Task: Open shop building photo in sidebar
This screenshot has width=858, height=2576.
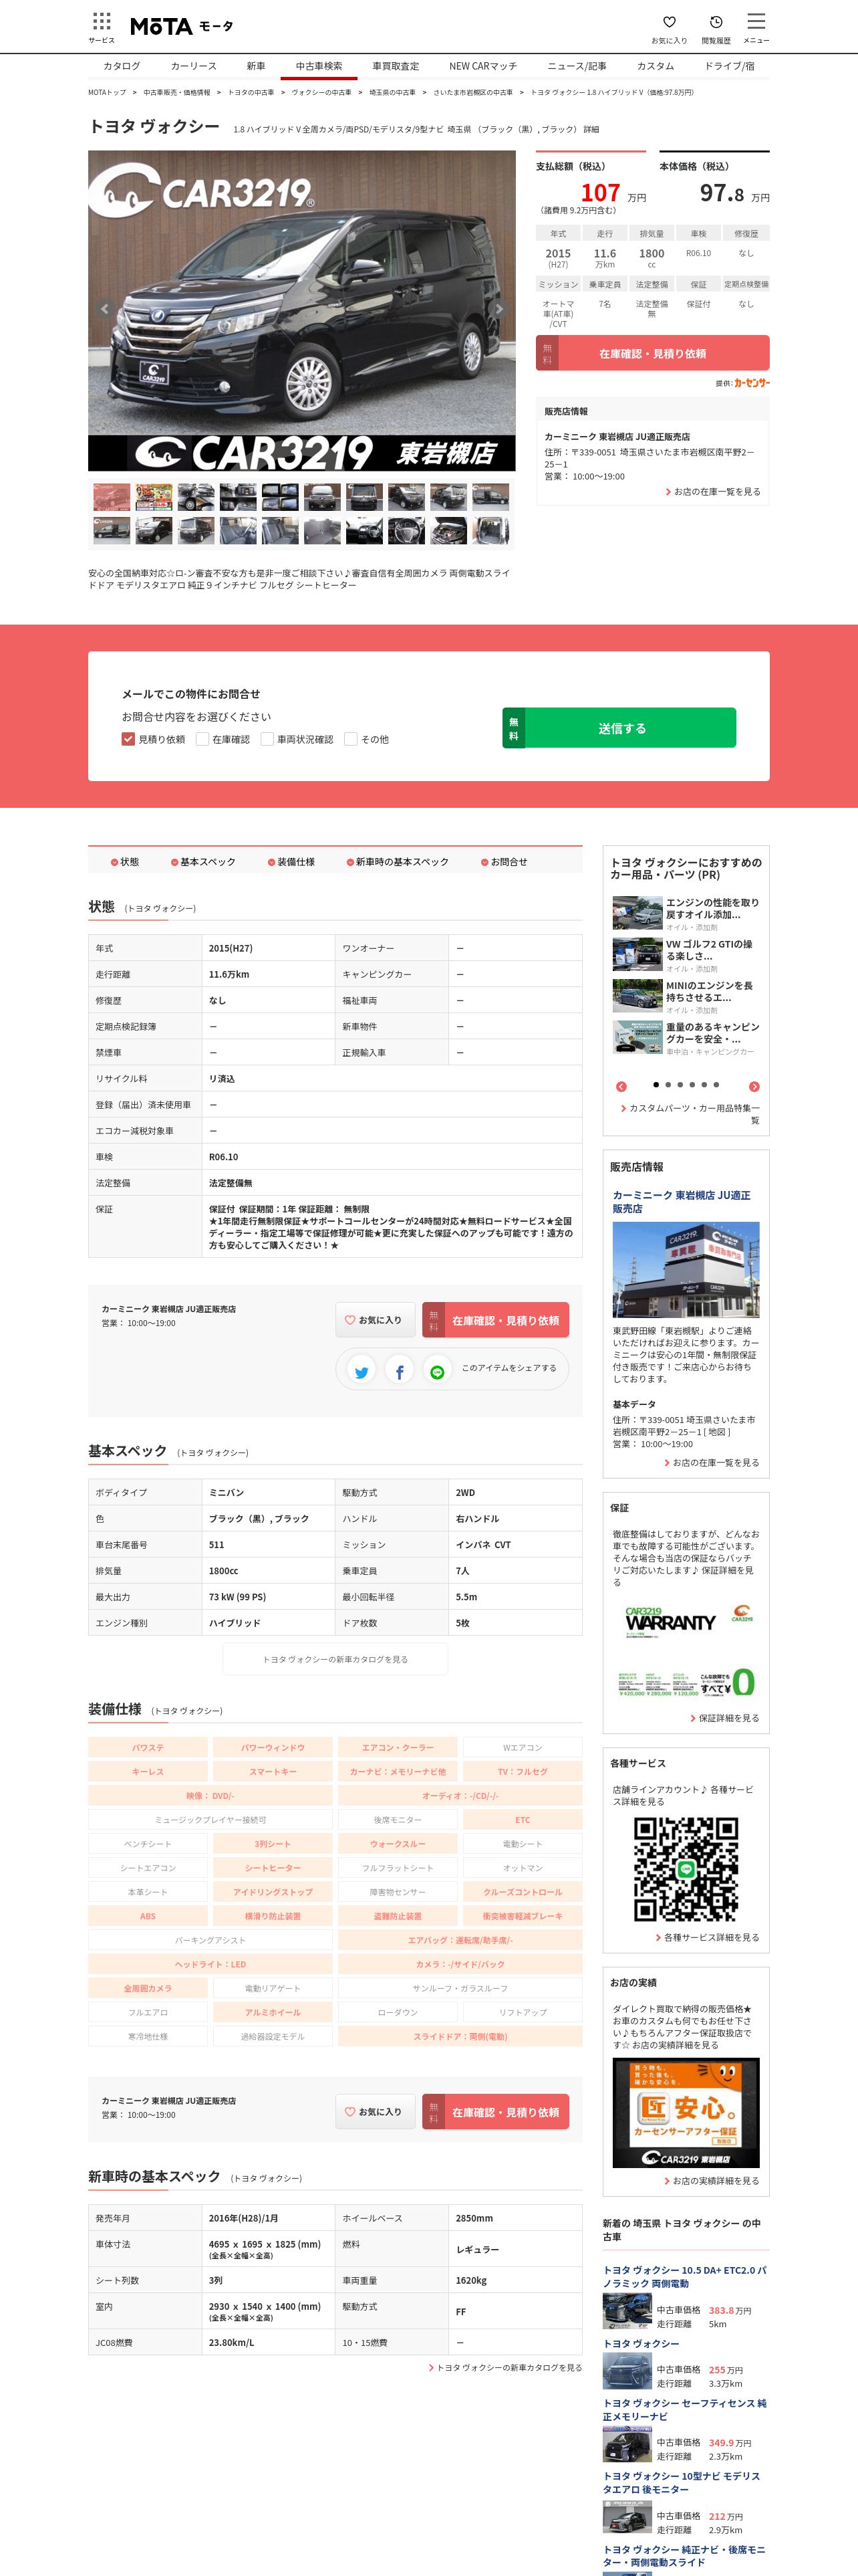Action: coord(686,1269)
